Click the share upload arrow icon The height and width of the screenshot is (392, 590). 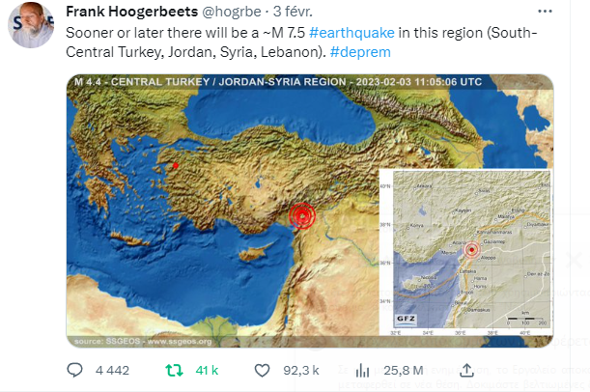[467, 370]
